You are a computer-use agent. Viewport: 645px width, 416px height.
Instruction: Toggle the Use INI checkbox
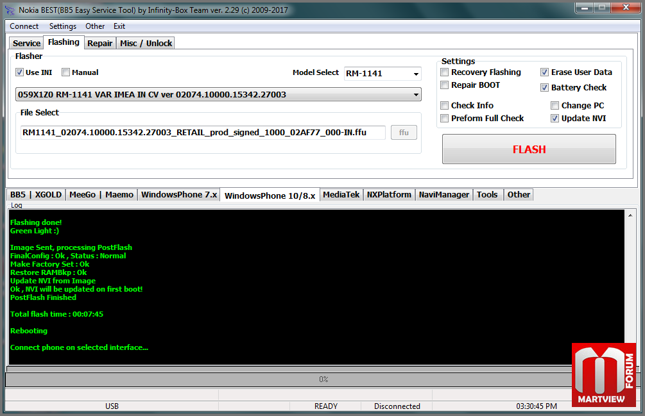tap(19, 72)
